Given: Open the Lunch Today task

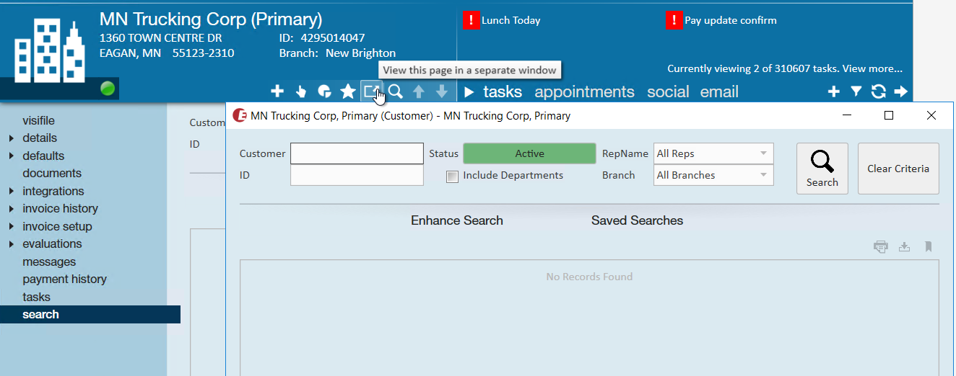Looking at the screenshot, I should click(511, 20).
